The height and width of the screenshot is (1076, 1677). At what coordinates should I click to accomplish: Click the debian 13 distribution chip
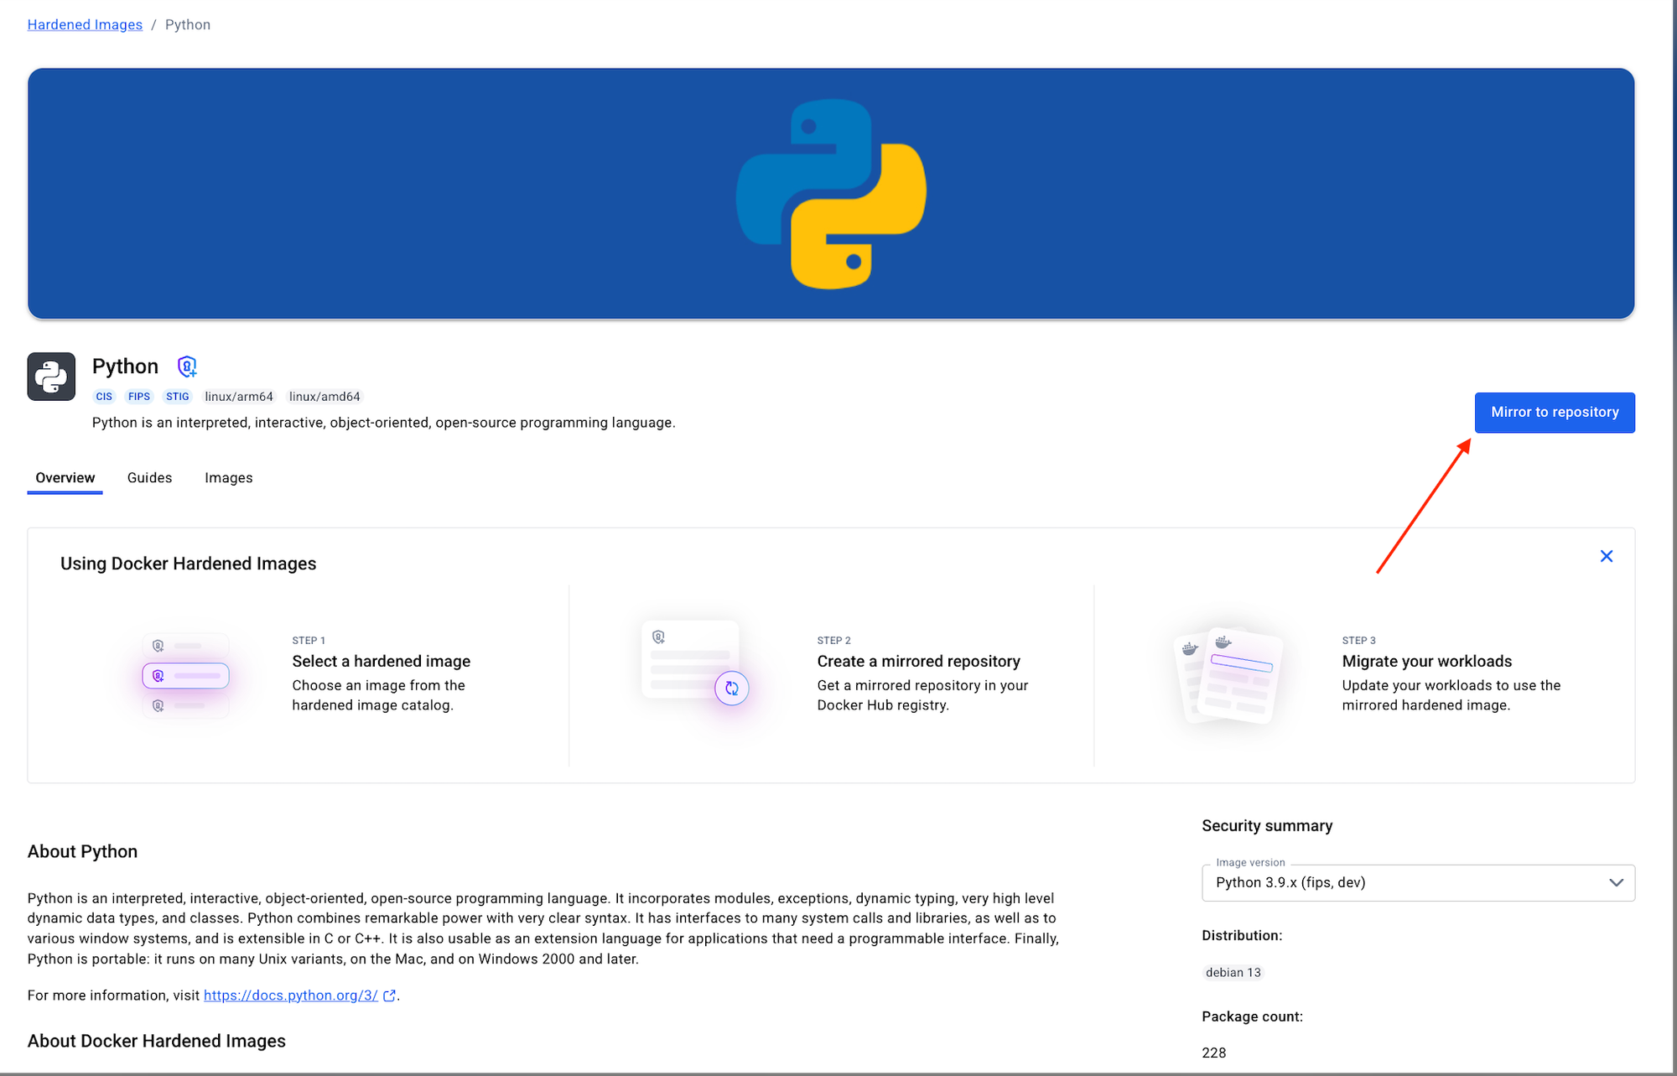click(x=1233, y=973)
